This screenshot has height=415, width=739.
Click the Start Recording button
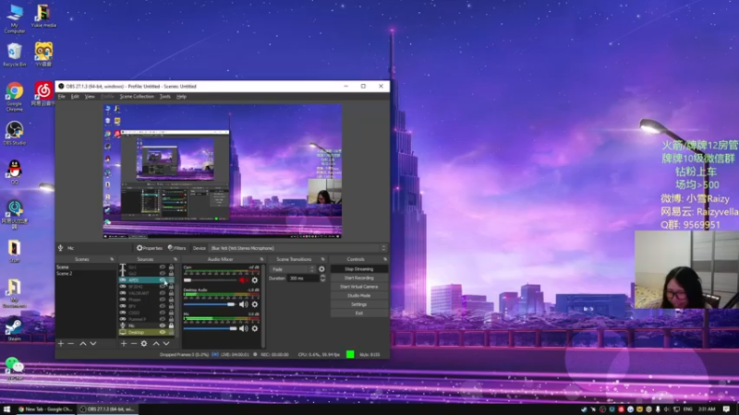[359, 279]
